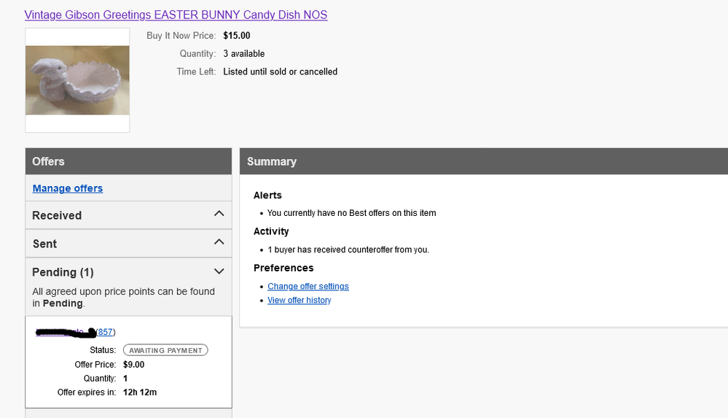Click the $15.00 Buy It Now price
Screen dimensions: 728x418
point(237,36)
